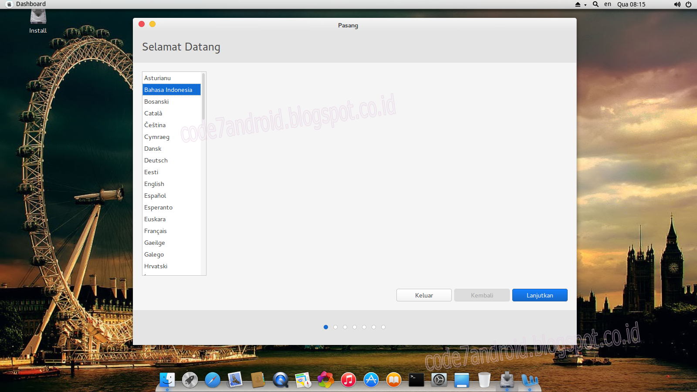Image resolution: width=697 pixels, height=392 pixels.
Task: Click the Lanjutkan button
Action: click(540, 295)
